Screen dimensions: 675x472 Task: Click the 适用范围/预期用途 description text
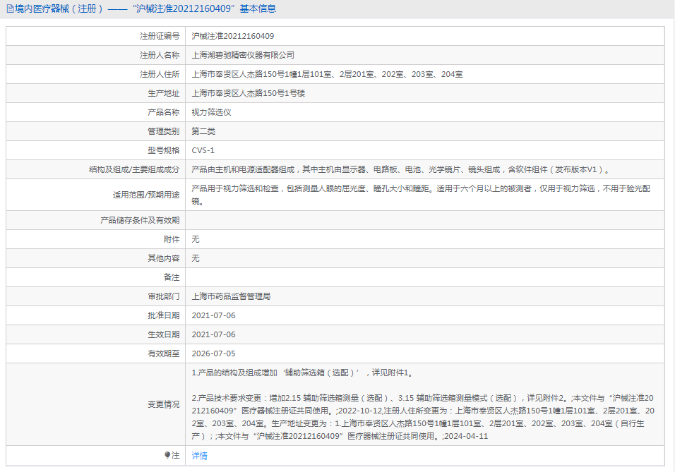click(x=424, y=195)
